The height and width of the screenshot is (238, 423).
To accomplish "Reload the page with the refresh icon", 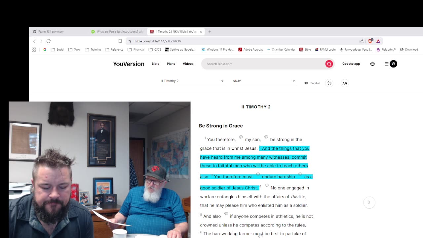I will click(x=49, y=41).
